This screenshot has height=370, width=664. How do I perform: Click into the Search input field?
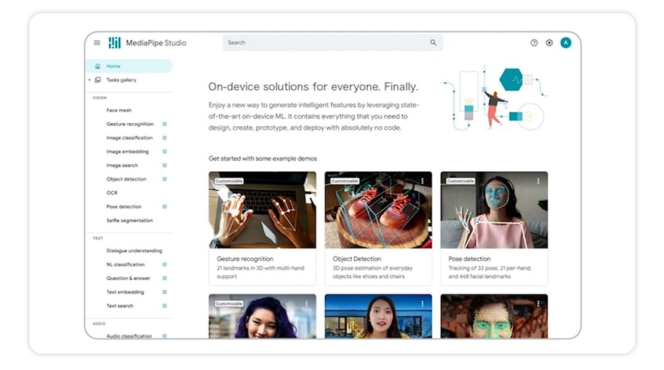click(x=326, y=43)
